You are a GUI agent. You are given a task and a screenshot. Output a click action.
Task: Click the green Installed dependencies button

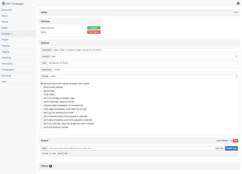pos(94,28)
